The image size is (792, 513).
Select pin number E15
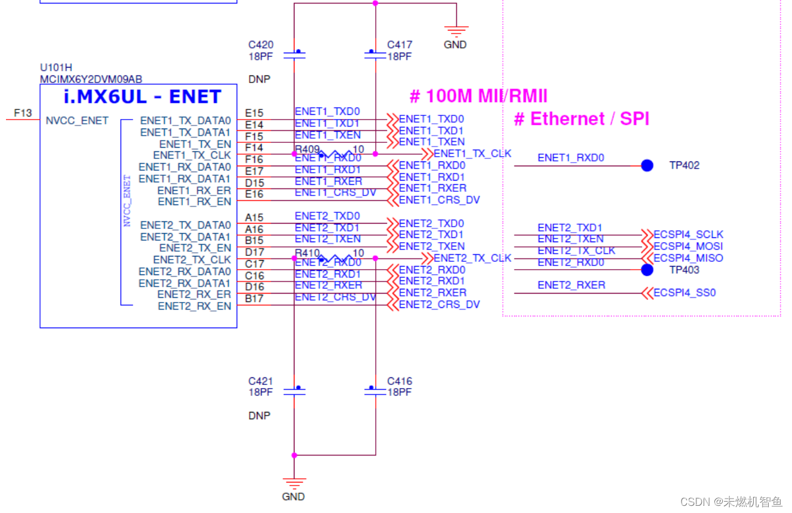click(254, 113)
